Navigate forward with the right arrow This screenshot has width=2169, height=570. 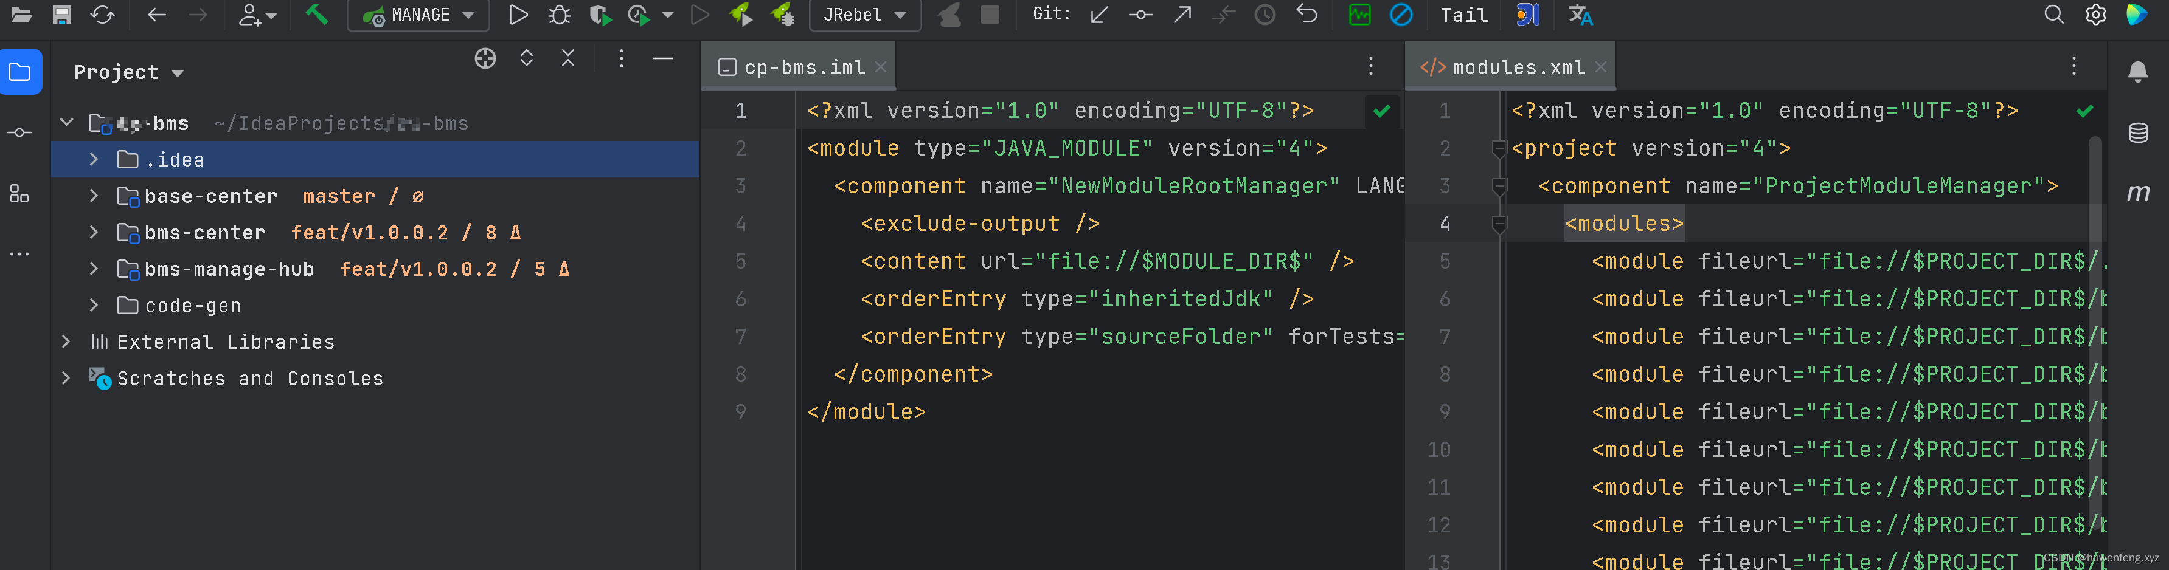click(x=198, y=15)
